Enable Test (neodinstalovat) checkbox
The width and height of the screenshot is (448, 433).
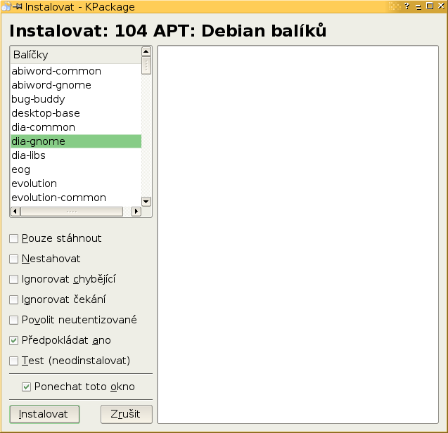(14, 361)
